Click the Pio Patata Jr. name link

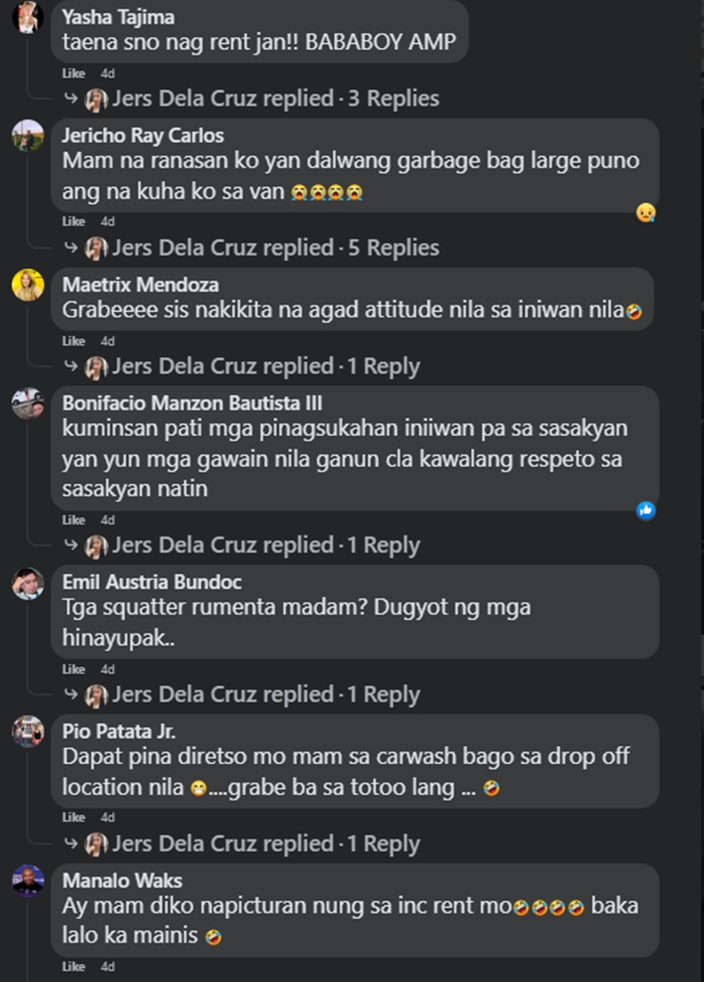[118, 731]
